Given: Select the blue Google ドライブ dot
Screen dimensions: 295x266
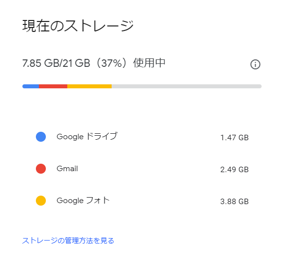Looking at the screenshot, I should click(x=41, y=137).
